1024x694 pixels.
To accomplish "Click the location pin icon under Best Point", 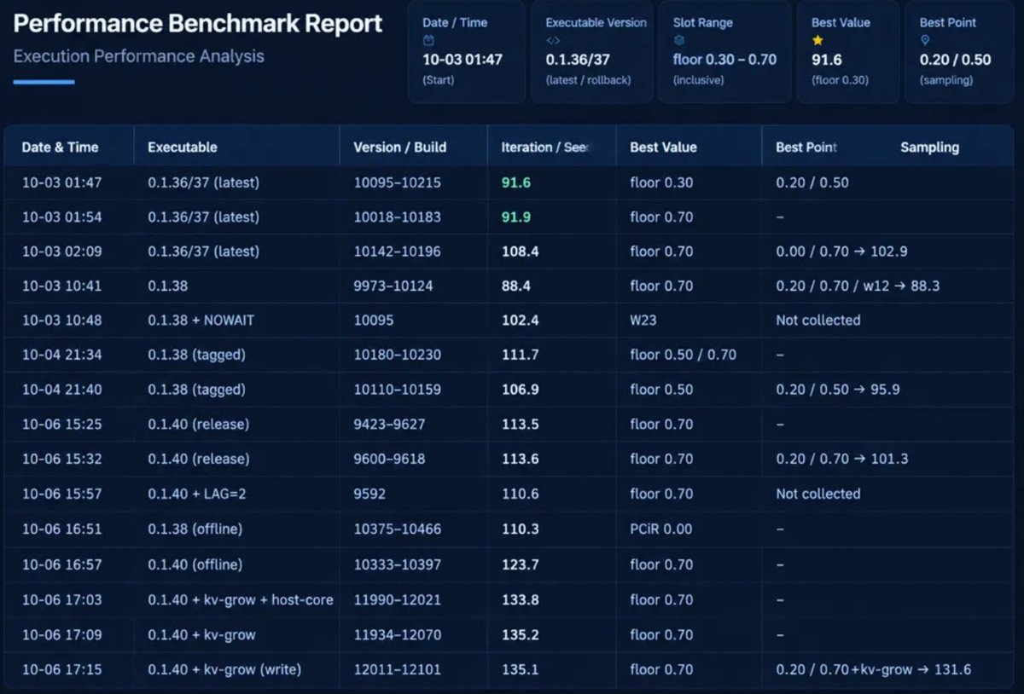I will (x=925, y=40).
